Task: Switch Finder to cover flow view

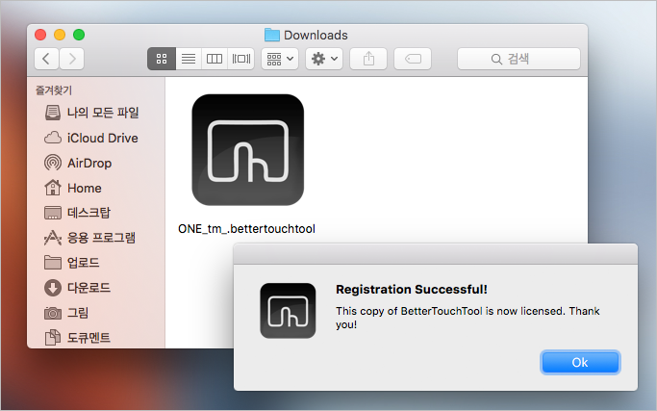Action: (x=240, y=59)
